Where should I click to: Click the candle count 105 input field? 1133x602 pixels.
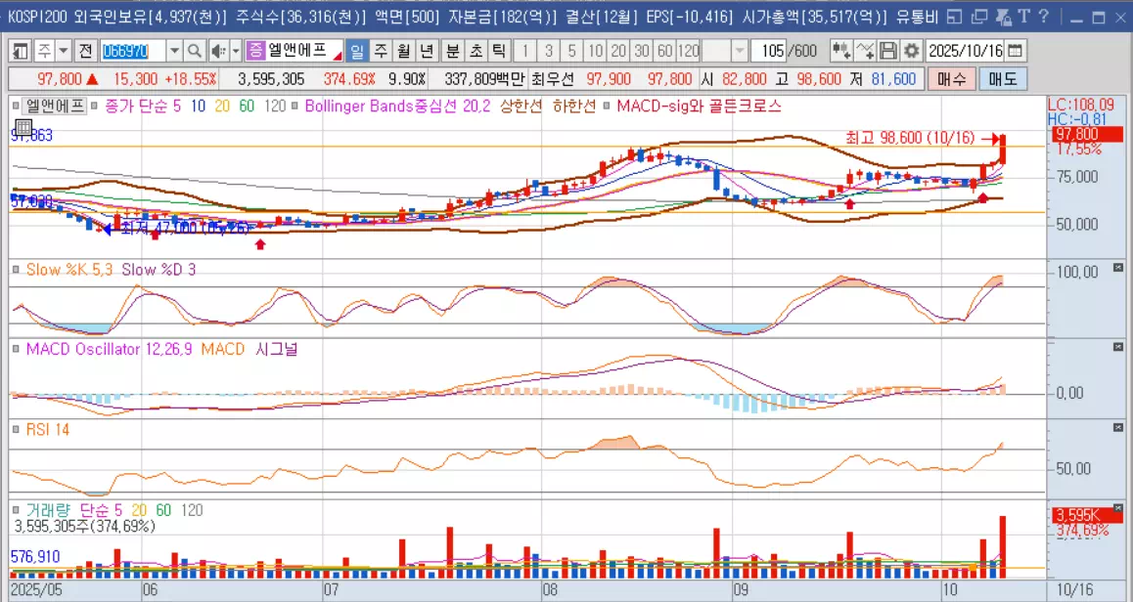[x=768, y=51]
